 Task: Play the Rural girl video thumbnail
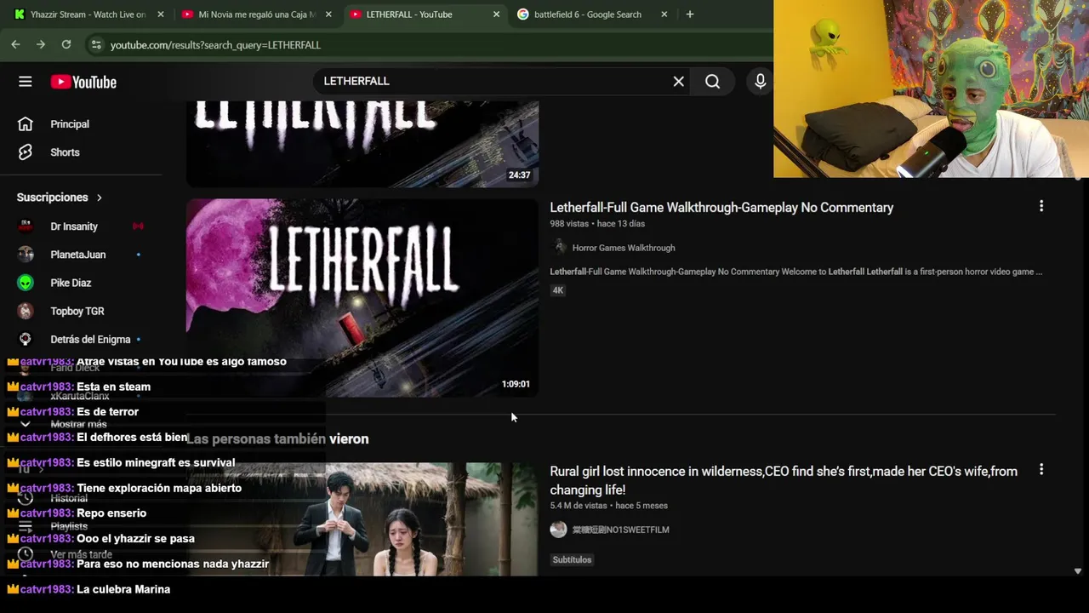point(362,519)
